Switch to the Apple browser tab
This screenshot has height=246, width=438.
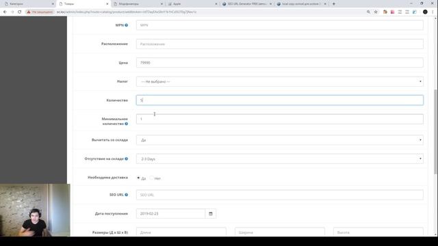click(x=192, y=4)
